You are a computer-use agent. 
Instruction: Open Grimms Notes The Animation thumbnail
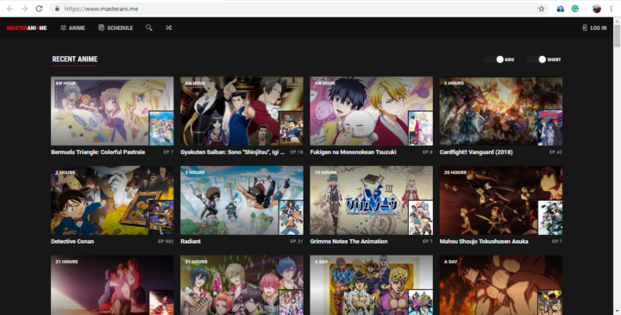(x=371, y=201)
